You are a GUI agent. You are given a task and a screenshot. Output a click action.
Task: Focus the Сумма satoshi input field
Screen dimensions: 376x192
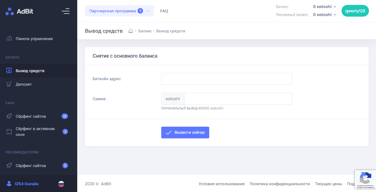[x=238, y=99]
